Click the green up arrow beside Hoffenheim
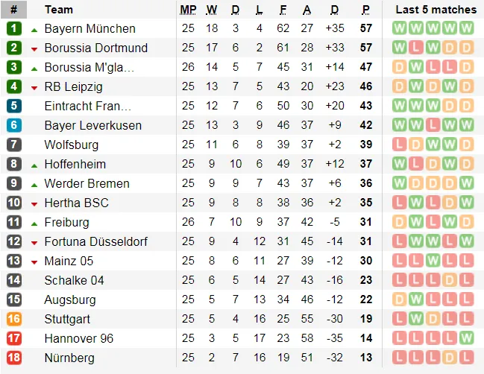 point(34,165)
